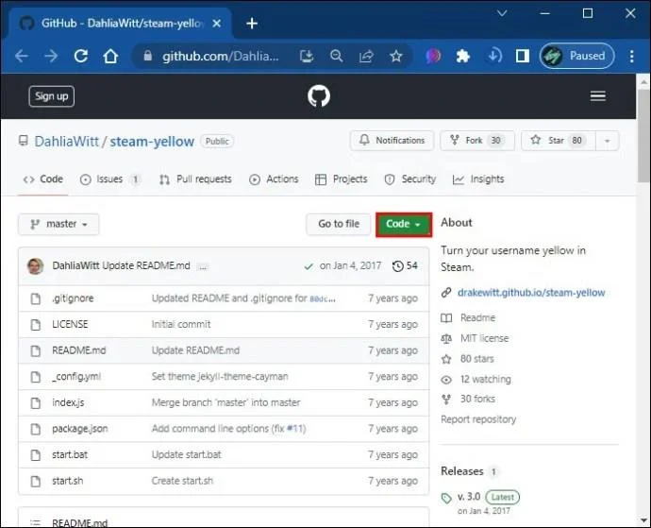Go to the browser home icon
This screenshot has height=528, width=651.
[110, 56]
